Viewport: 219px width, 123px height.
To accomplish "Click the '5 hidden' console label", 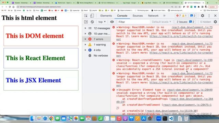I will pos(205,22).
